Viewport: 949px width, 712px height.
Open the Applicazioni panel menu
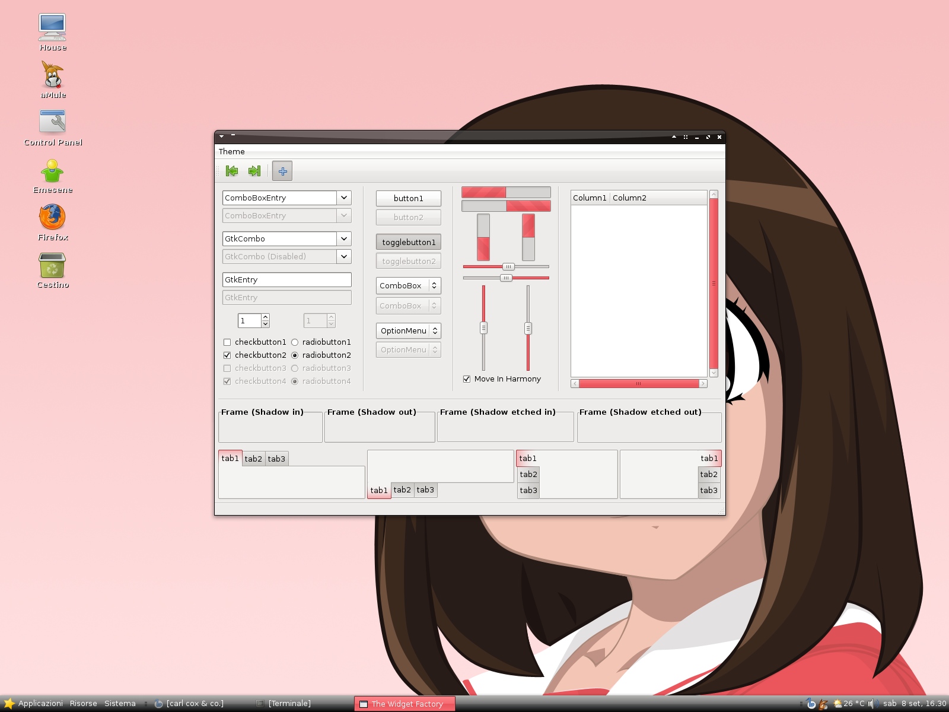point(40,704)
